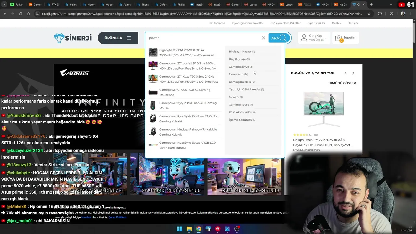
Task: Open the Chrome profile avatar
Action: [403, 14]
